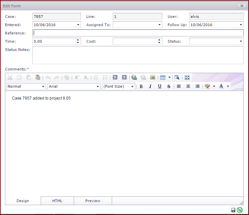Open the Assigned To dropdown
The width and height of the screenshot is (249, 215).
tap(159, 25)
